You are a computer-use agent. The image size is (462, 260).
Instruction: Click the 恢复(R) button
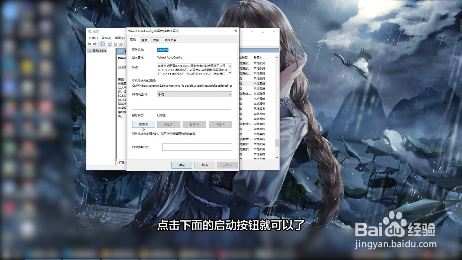click(220, 124)
